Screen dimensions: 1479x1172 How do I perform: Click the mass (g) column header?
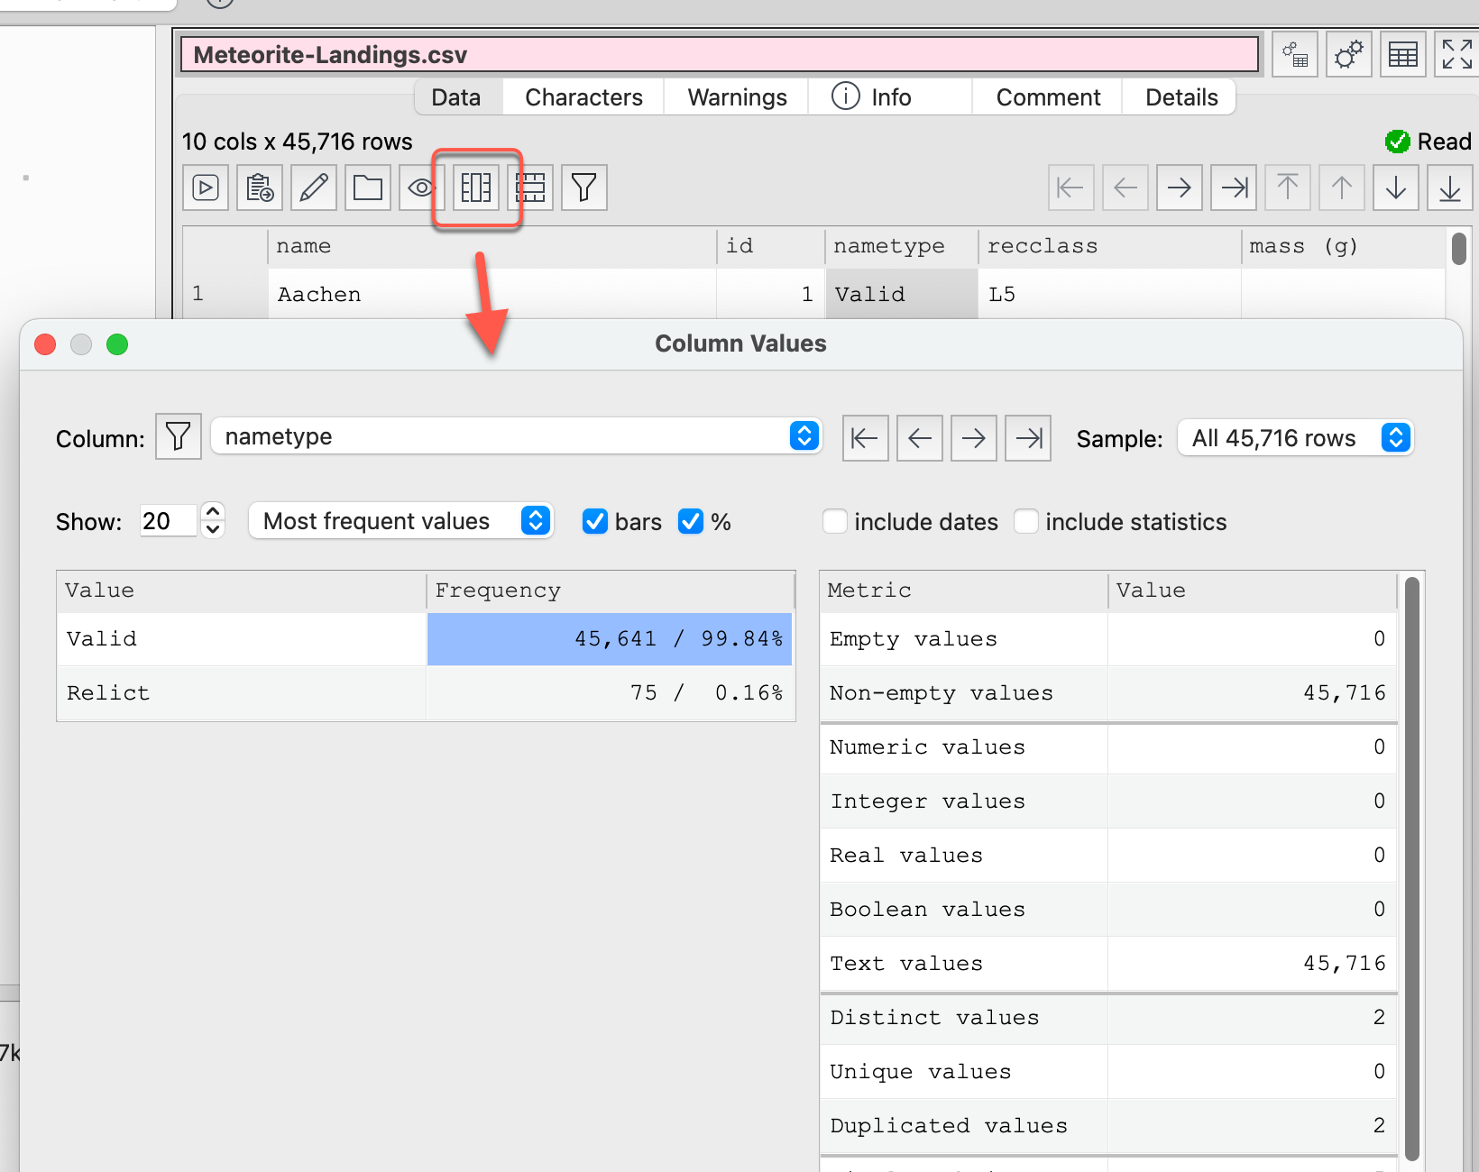pos(1344,247)
